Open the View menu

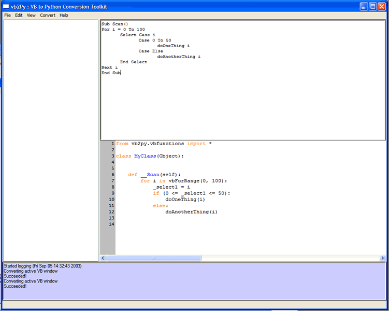31,15
